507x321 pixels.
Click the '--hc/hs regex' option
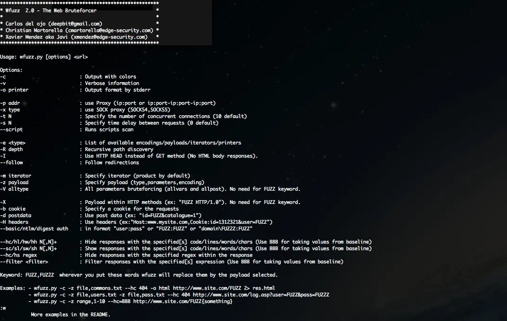(18, 255)
